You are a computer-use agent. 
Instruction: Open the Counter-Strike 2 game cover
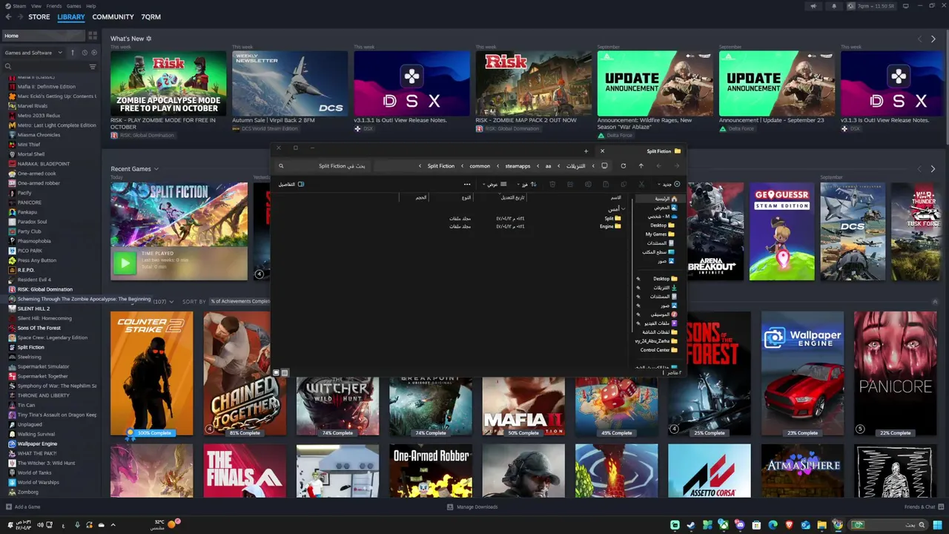tap(152, 373)
